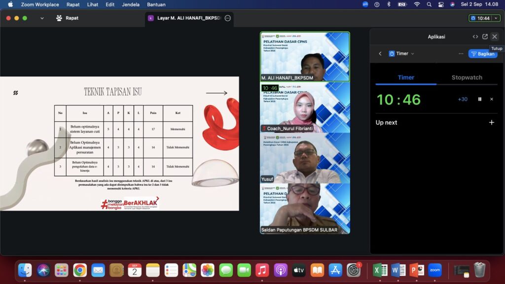Click the green 10:44 timer badge
Viewport: 505px width, 284px height.
click(484, 18)
